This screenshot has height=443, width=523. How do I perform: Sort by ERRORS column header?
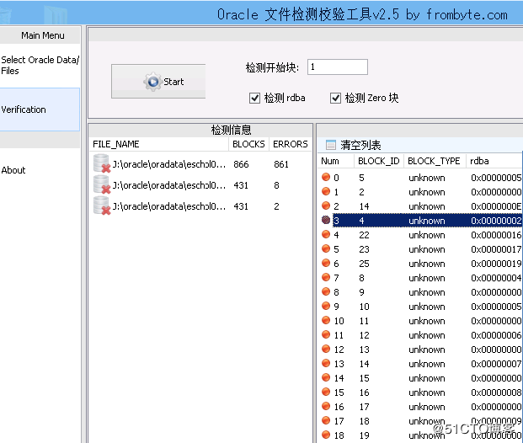click(291, 144)
